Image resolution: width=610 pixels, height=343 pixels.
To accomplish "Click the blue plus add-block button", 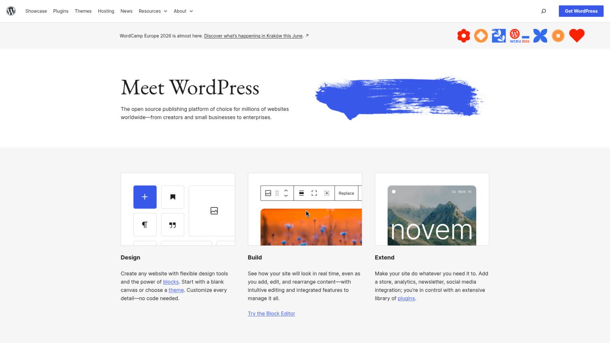I will click(145, 197).
